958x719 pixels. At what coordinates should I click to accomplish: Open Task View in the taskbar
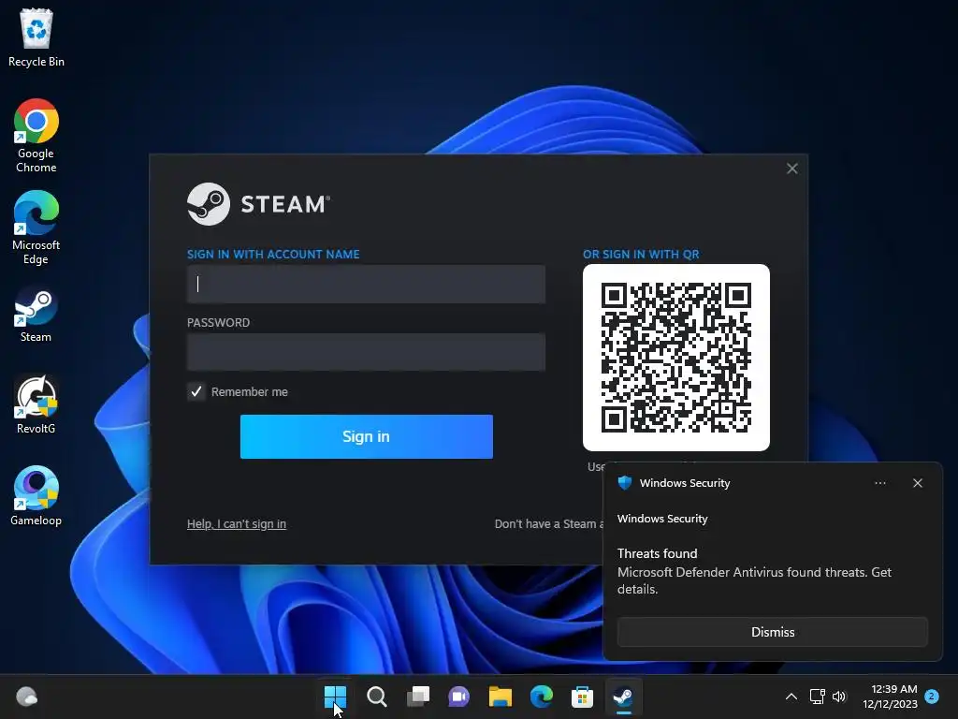418,697
